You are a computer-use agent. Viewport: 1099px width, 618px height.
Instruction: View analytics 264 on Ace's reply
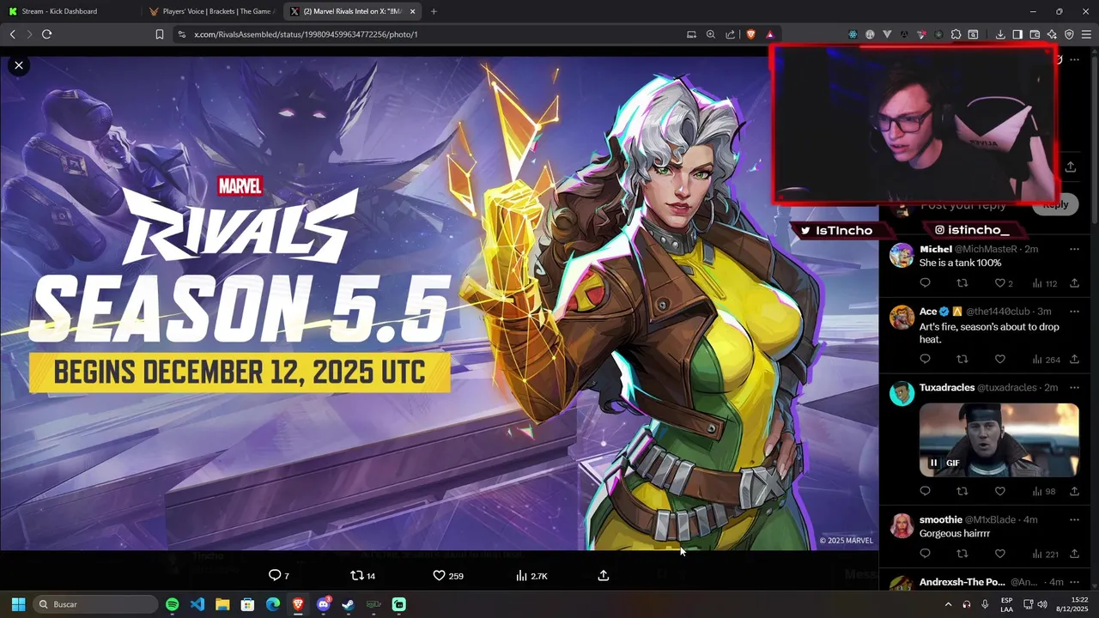click(x=1046, y=360)
